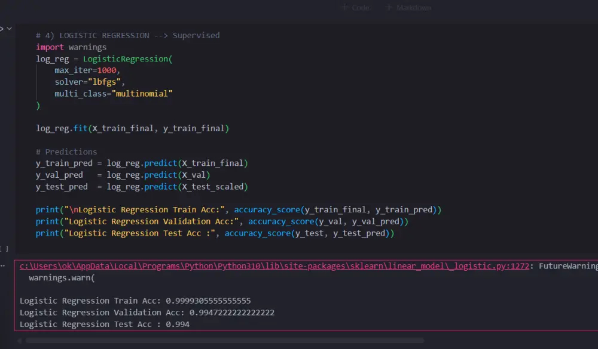Click the y_val_pred assignment line

point(123,175)
